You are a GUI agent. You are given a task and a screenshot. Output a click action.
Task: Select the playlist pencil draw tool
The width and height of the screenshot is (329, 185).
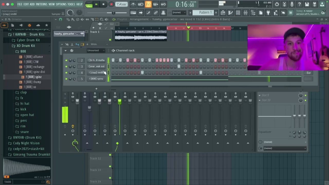click(x=68, y=19)
